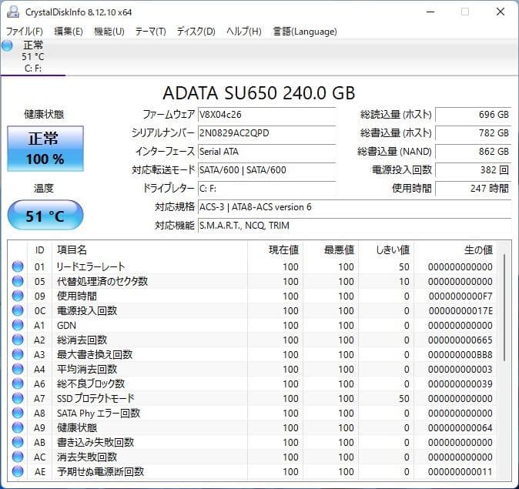Click the total host reads value 696 GB

pyautogui.click(x=474, y=115)
